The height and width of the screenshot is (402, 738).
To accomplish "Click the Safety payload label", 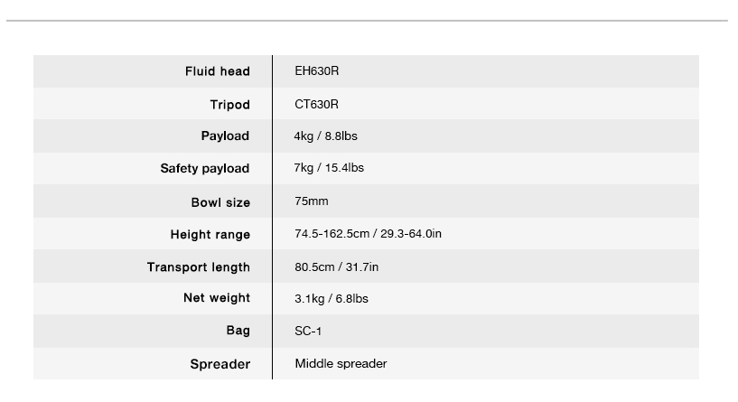I will coord(205,169).
